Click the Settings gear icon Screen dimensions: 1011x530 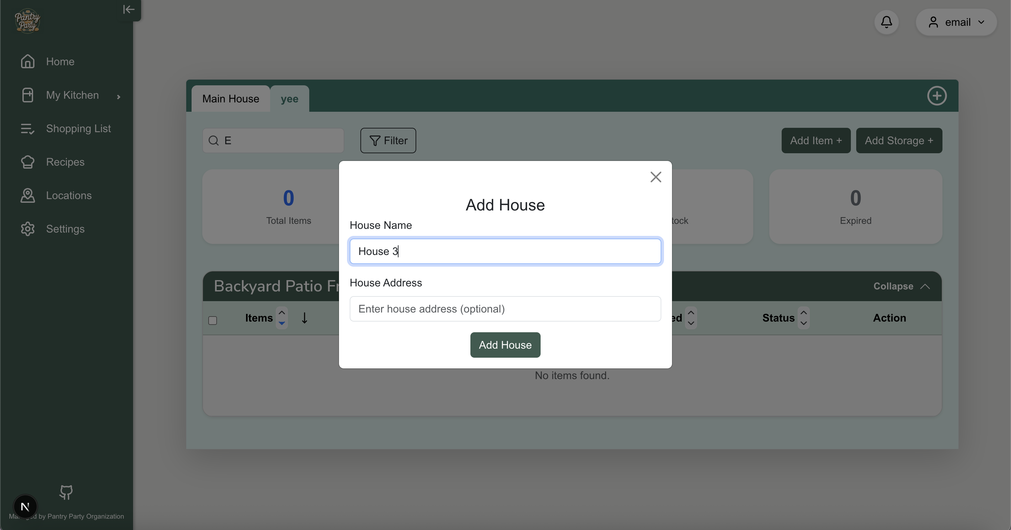click(x=27, y=229)
